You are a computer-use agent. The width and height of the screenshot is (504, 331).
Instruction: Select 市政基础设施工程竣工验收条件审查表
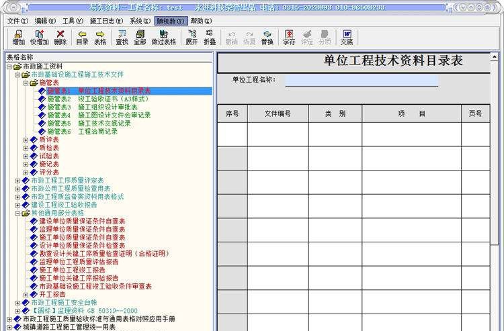(x=95, y=287)
